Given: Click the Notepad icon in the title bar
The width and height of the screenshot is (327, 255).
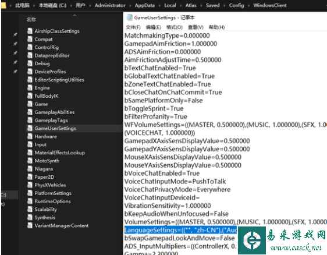Looking at the screenshot, I should coord(130,17).
